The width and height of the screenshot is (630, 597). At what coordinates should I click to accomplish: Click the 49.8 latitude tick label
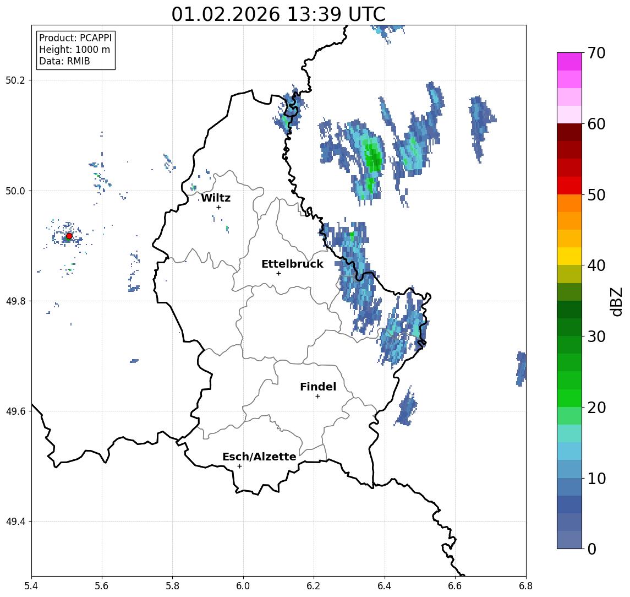click(x=15, y=301)
